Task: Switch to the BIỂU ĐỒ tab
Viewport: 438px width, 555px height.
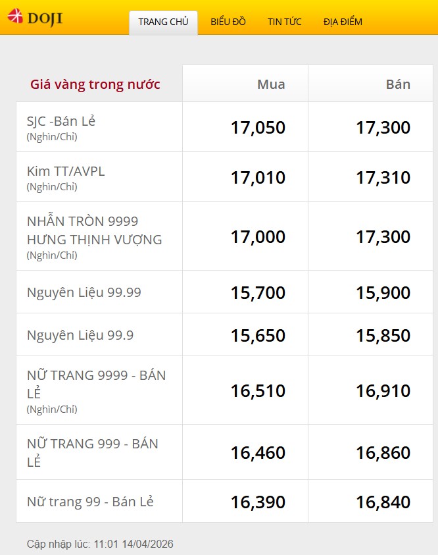Action: 228,22
